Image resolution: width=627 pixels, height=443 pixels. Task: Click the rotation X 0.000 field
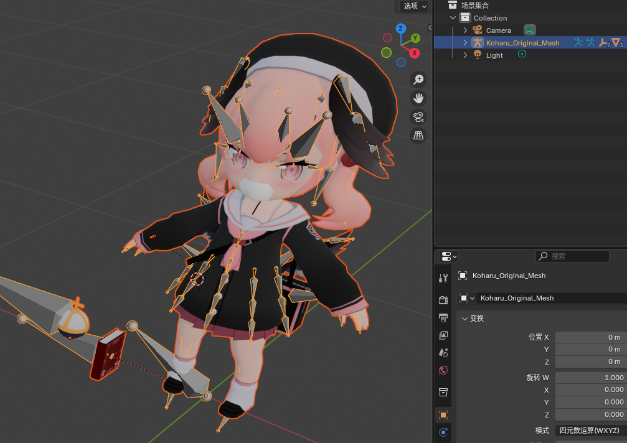591,389
